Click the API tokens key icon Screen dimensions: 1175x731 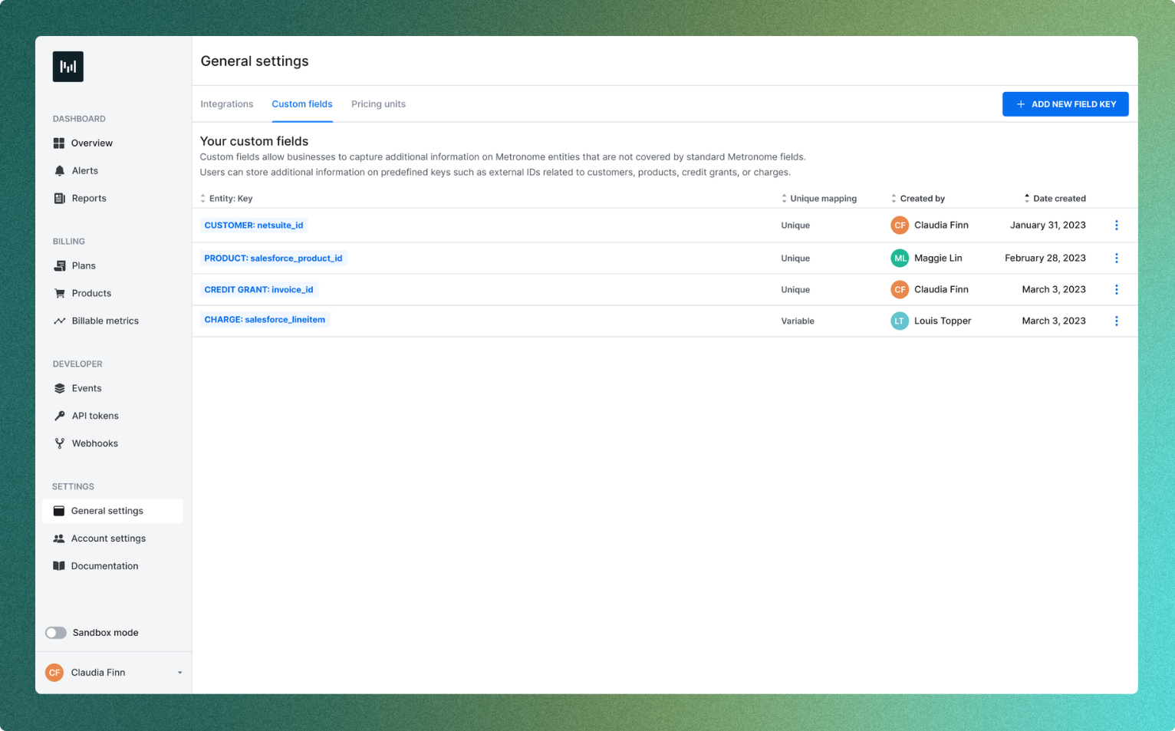pos(60,415)
